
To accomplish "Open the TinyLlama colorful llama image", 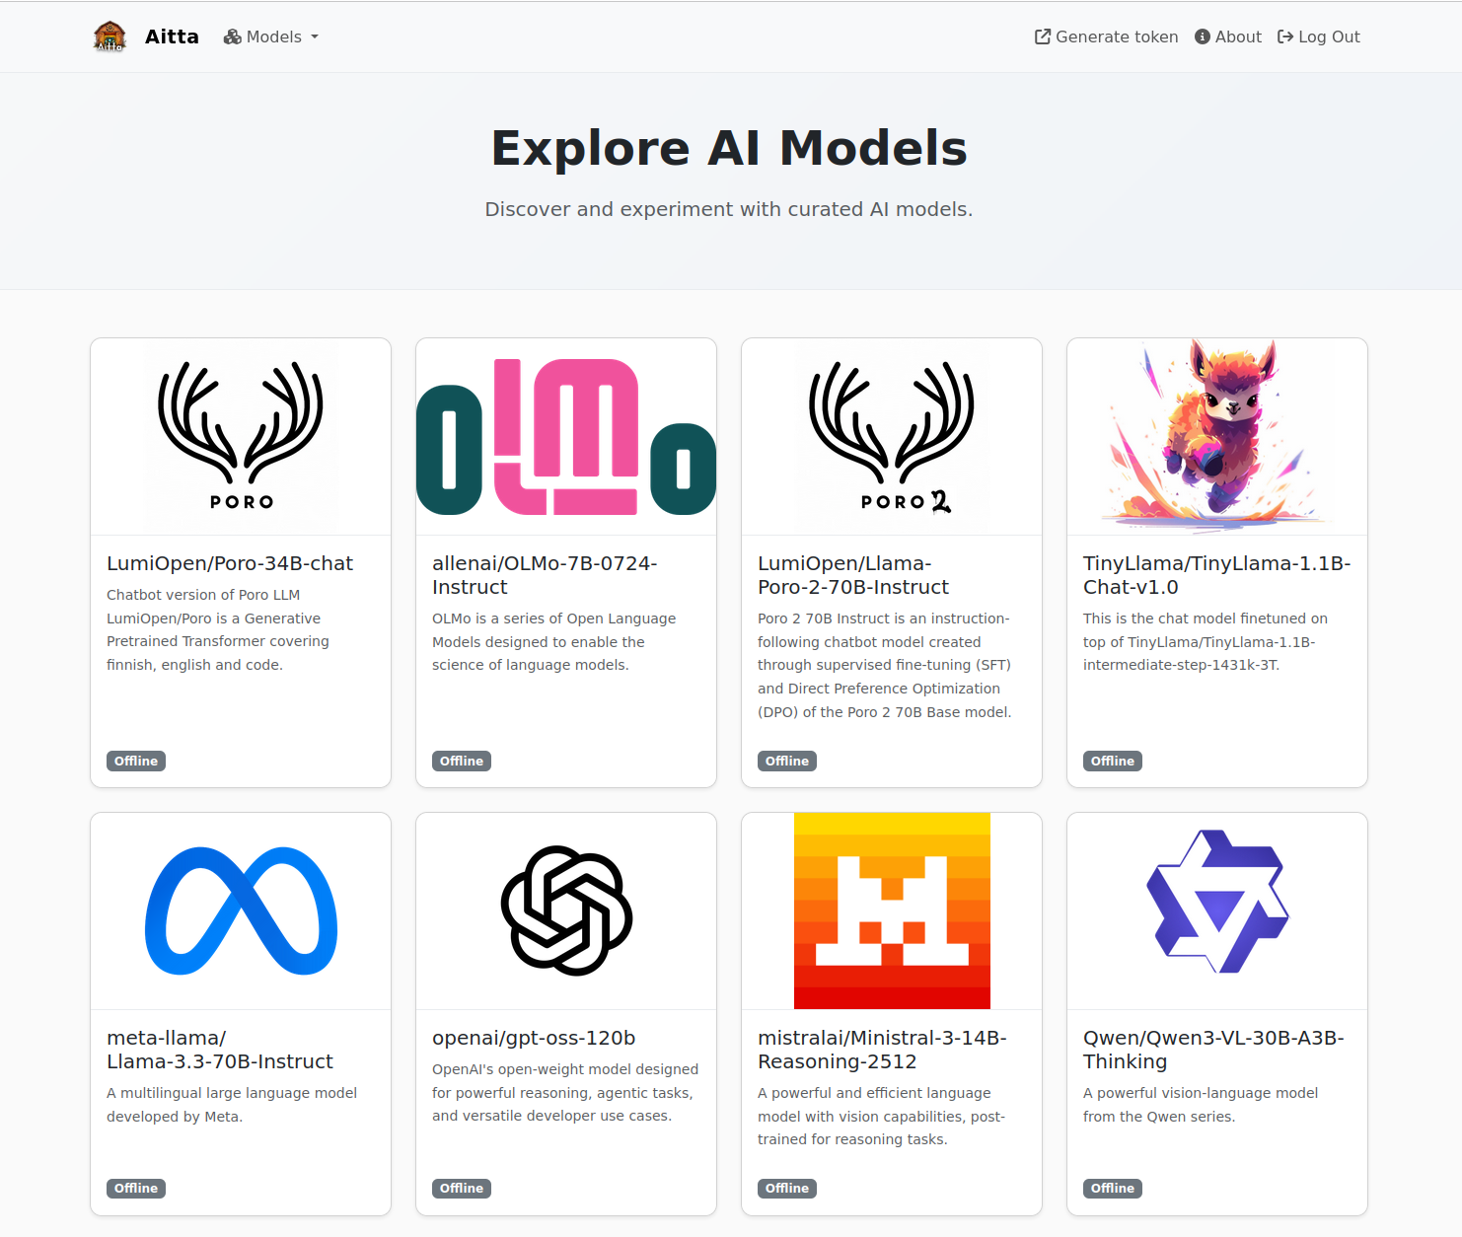I will (x=1217, y=437).
